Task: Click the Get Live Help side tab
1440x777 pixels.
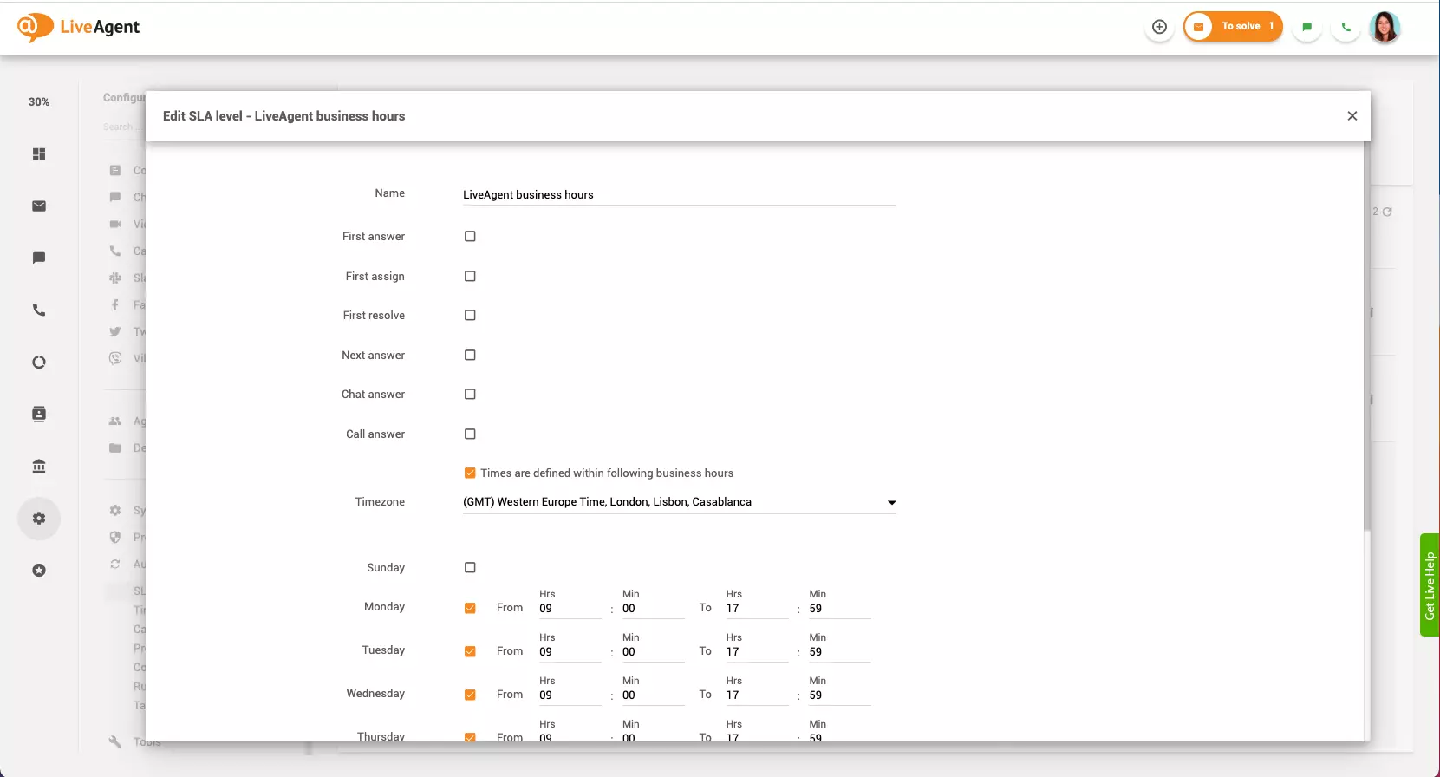Action: 1430,585
